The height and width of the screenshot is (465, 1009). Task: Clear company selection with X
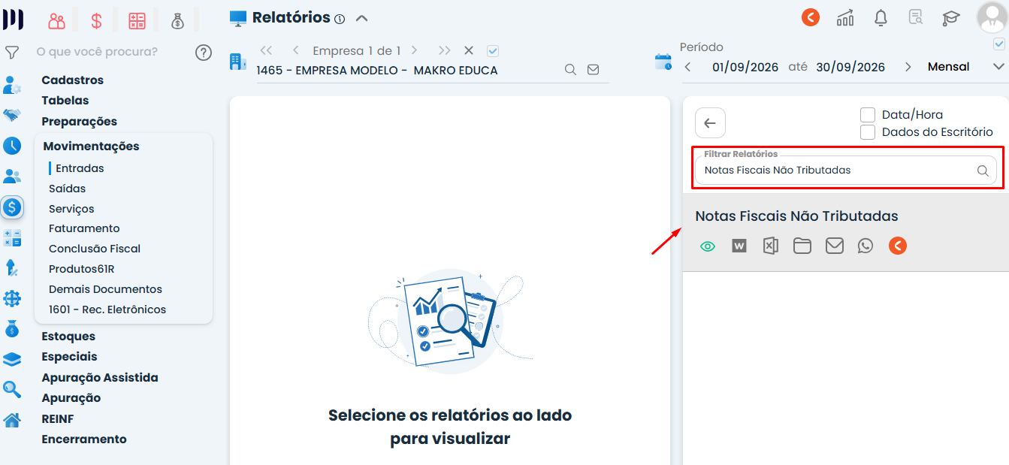pyautogui.click(x=469, y=51)
